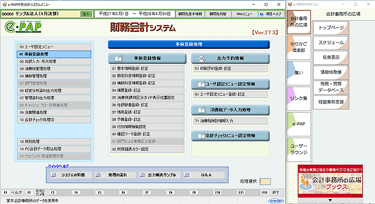Click the 会計事務所の広場ブックス banner
The image size is (375, 204).
click(330, 181)
